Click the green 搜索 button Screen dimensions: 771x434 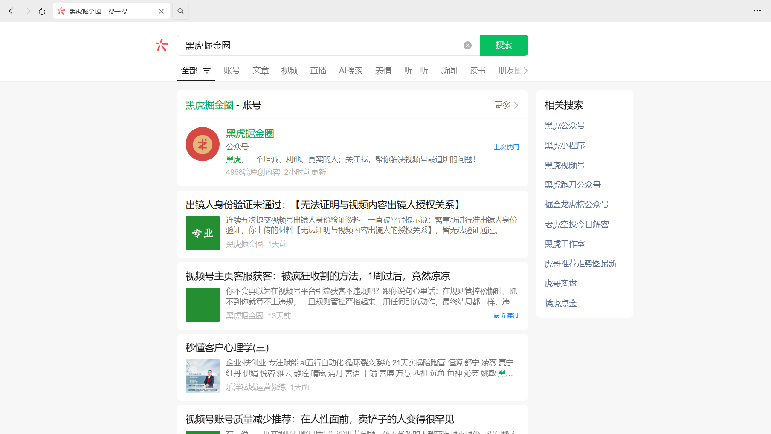504,45
